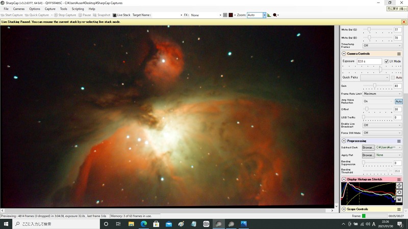
Task: Click the auto-stretch lightning bolt icon
Action: pyautogui.click(x=399, y=186)
